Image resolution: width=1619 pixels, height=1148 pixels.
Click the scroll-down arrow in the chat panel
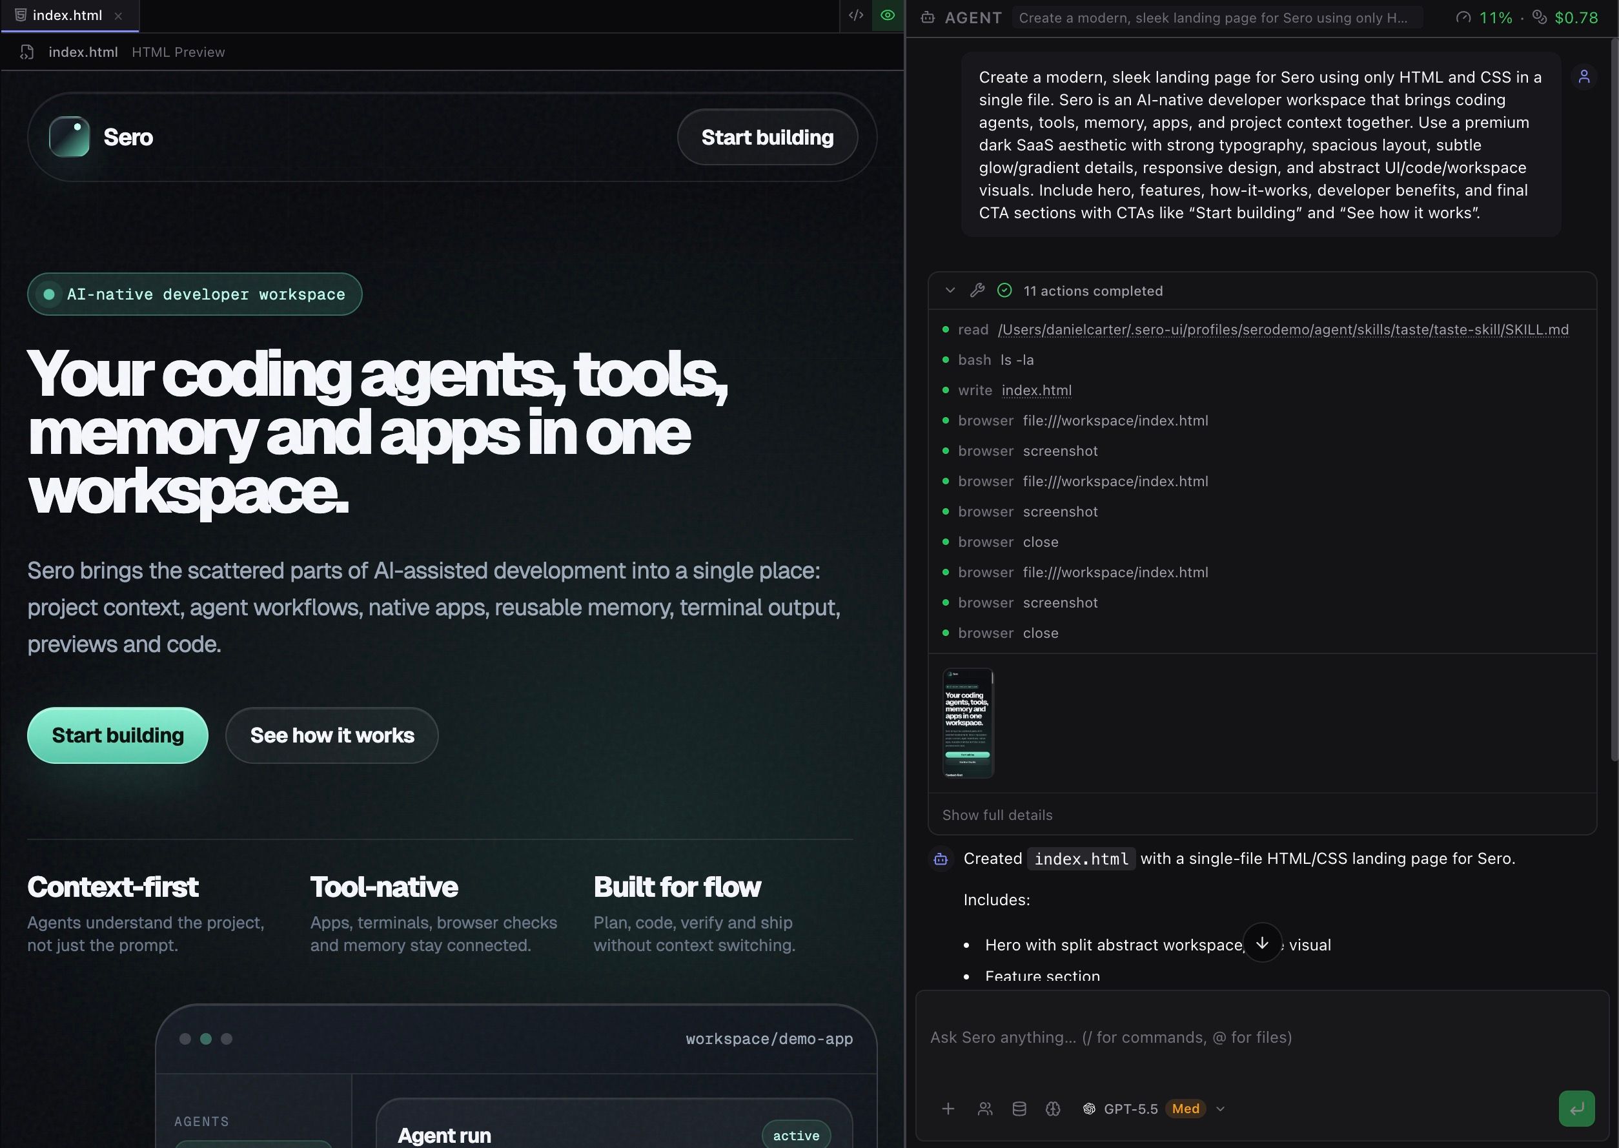click(x=1263, y=942)
